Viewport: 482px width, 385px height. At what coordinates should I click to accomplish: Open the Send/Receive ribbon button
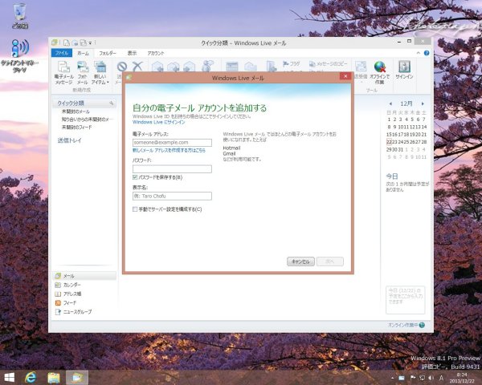tap(361, 71)
